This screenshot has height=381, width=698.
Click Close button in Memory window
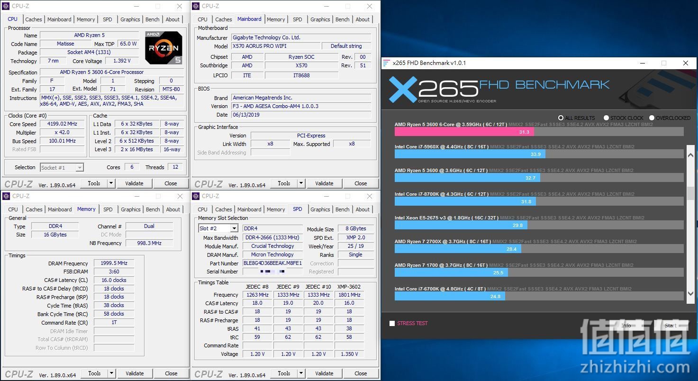pyautogui.click(x=171, y=373)
